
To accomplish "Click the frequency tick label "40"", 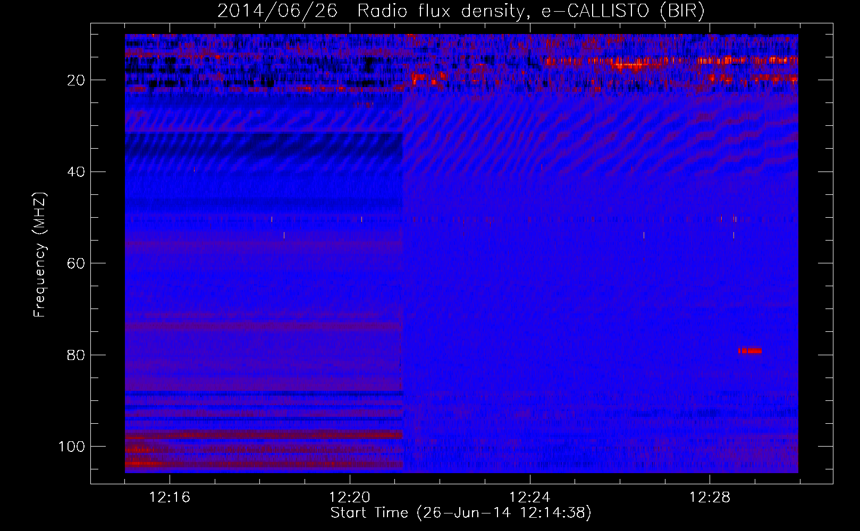I will coord(76,172).
